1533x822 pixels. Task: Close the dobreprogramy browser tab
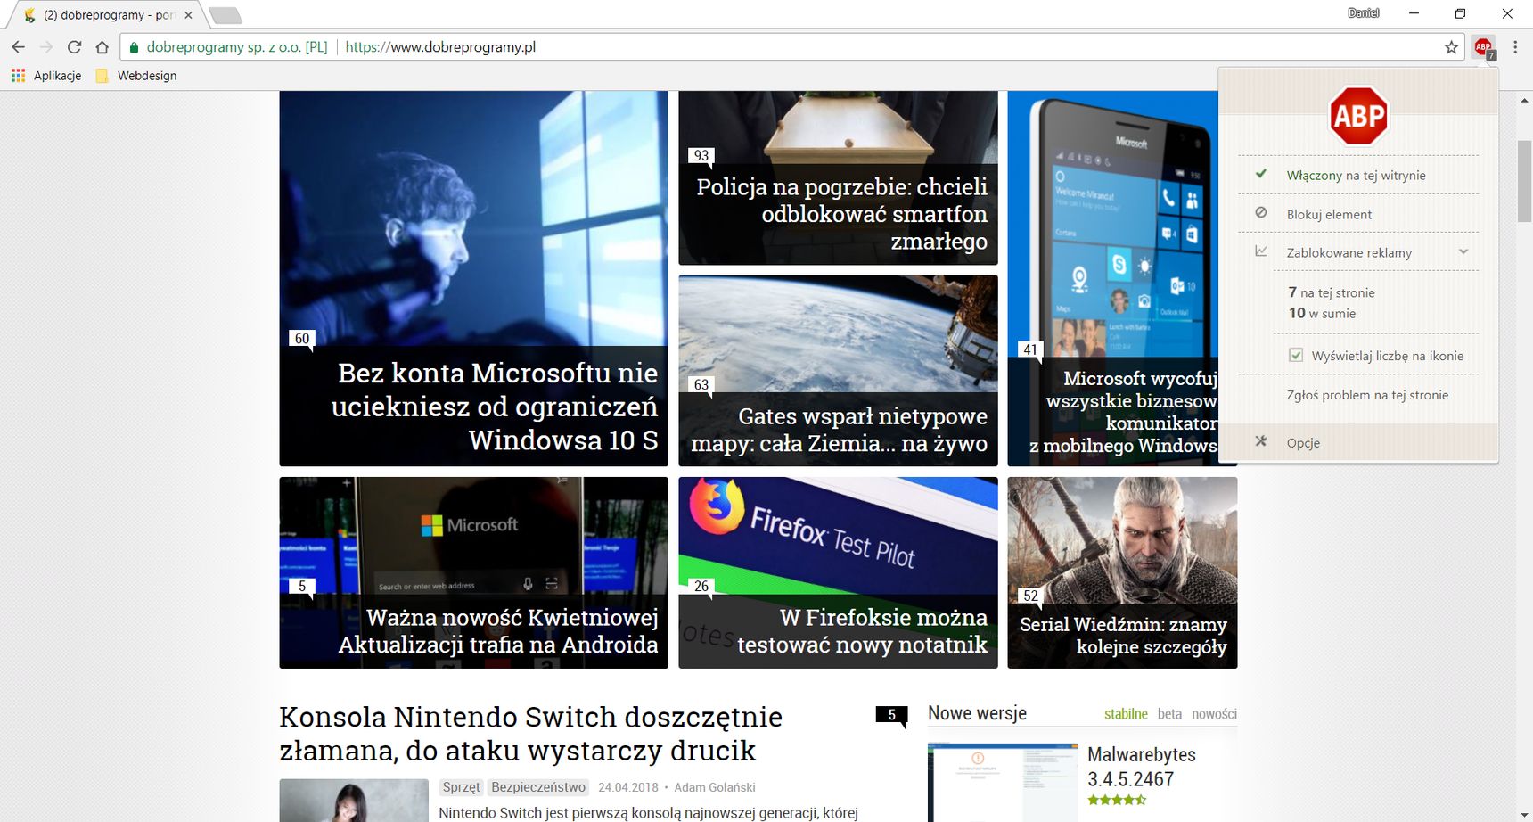pos(188,15)
